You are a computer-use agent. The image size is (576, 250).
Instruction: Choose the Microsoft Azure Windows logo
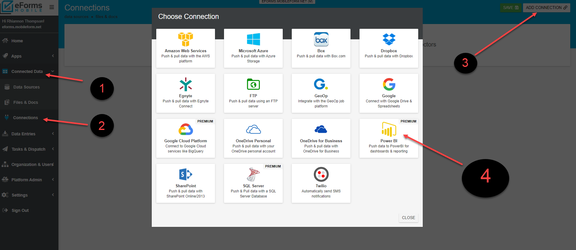click(253, 39)
